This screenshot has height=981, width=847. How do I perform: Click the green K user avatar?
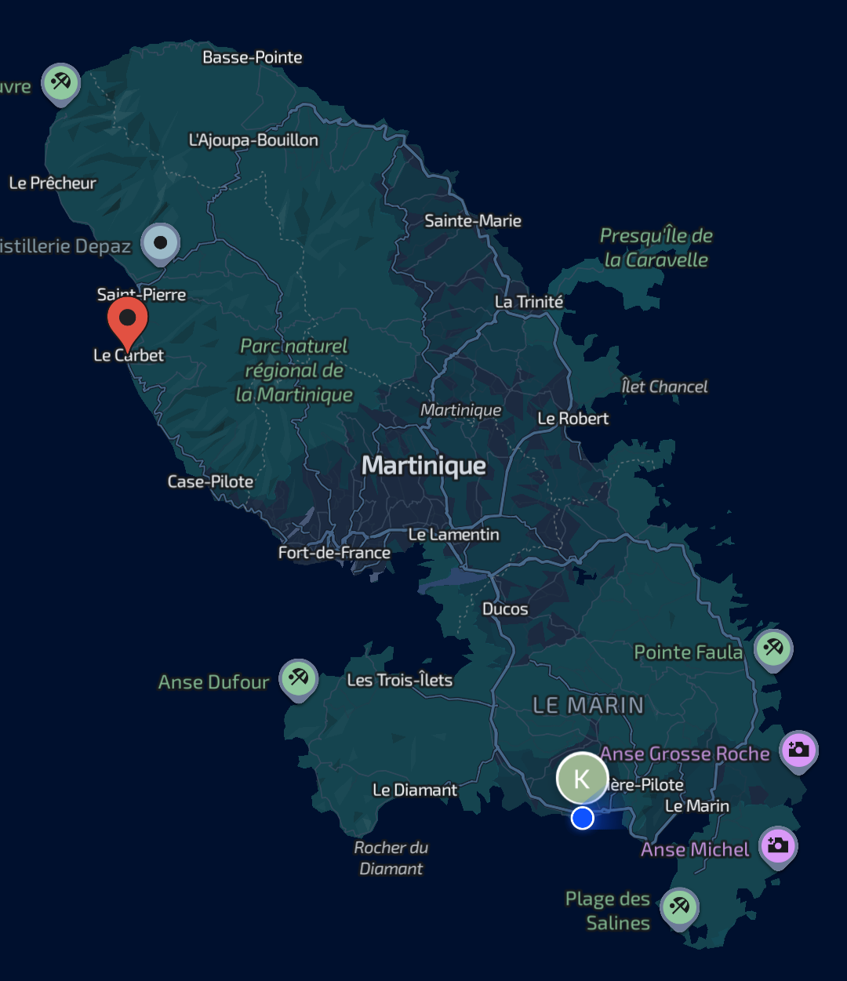coord(582,778)
